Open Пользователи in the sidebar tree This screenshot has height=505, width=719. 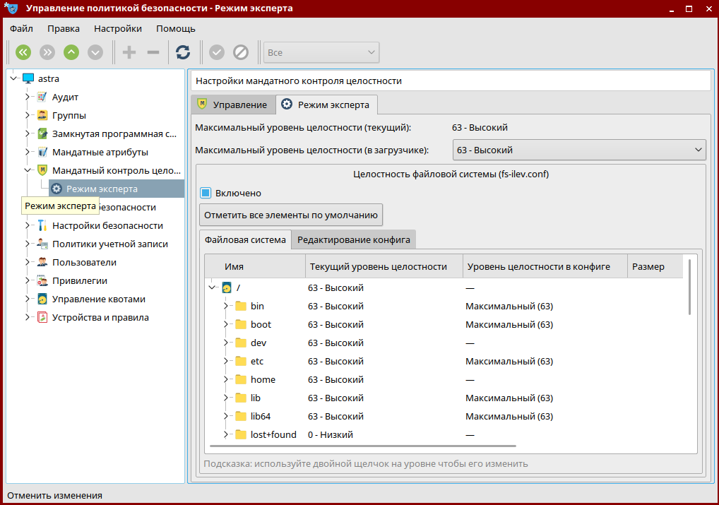[84, 262]
